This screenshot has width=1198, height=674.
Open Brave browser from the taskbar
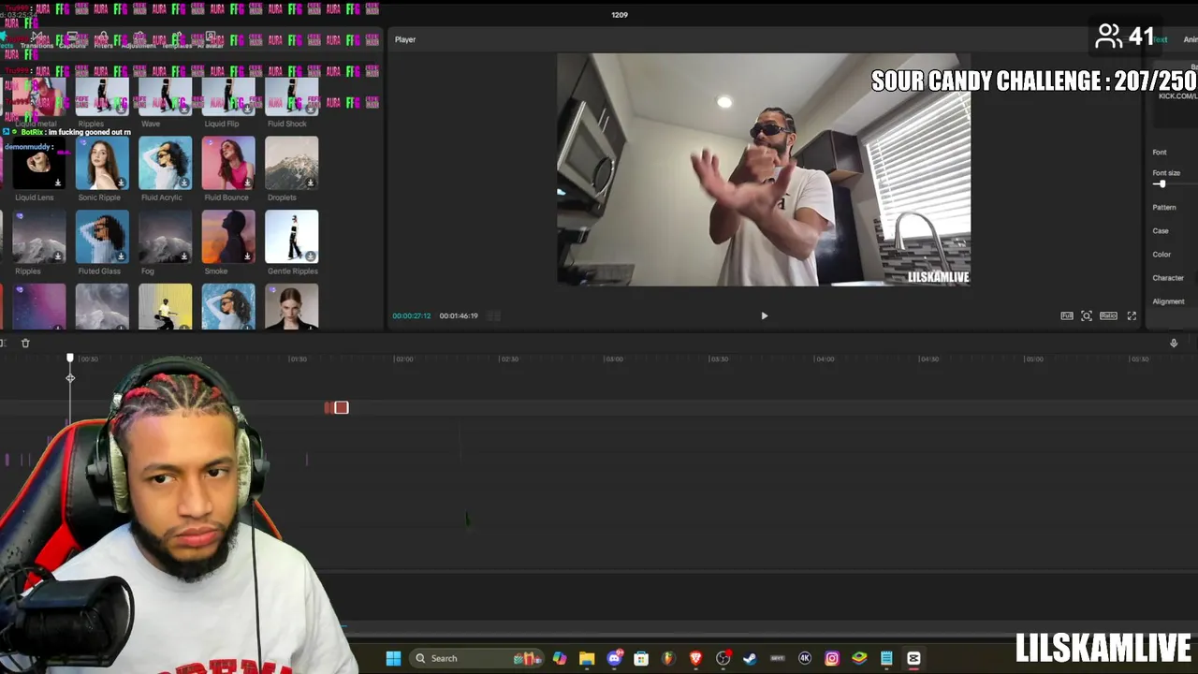[x=695, y=659]
